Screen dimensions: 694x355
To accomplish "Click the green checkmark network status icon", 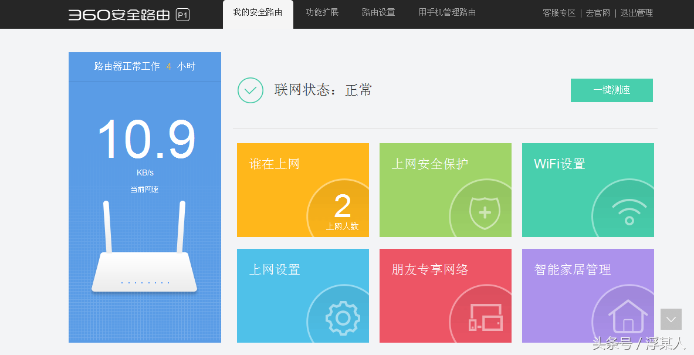I will (250, 90).
